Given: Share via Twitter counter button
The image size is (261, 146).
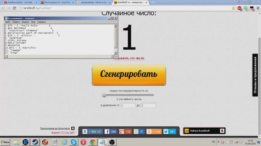Looking at the screenshot, I should click(x=170, y=131).
